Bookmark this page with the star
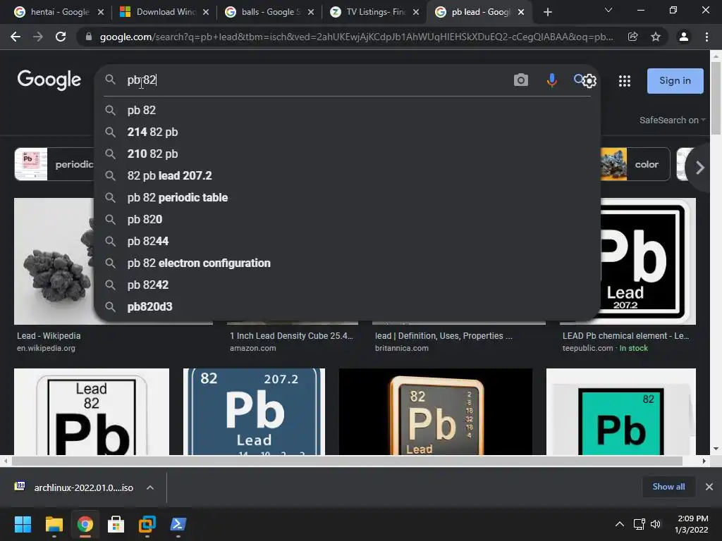The image size is (722, 541). coord(656,37)
